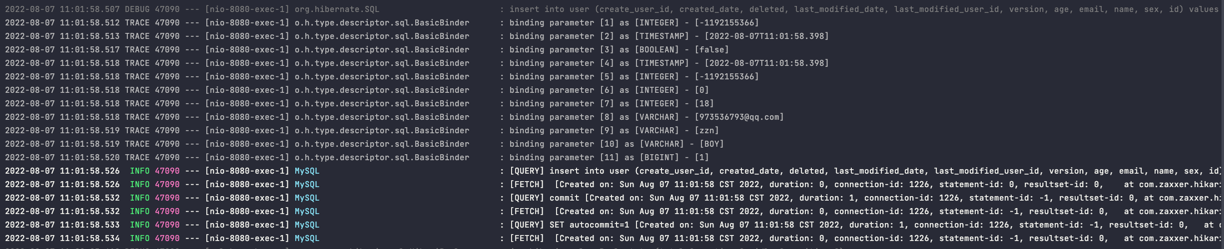Click the INFO label on the 11:01:58.534 line
Viewport: 1224px width, 249px height.
139,238
